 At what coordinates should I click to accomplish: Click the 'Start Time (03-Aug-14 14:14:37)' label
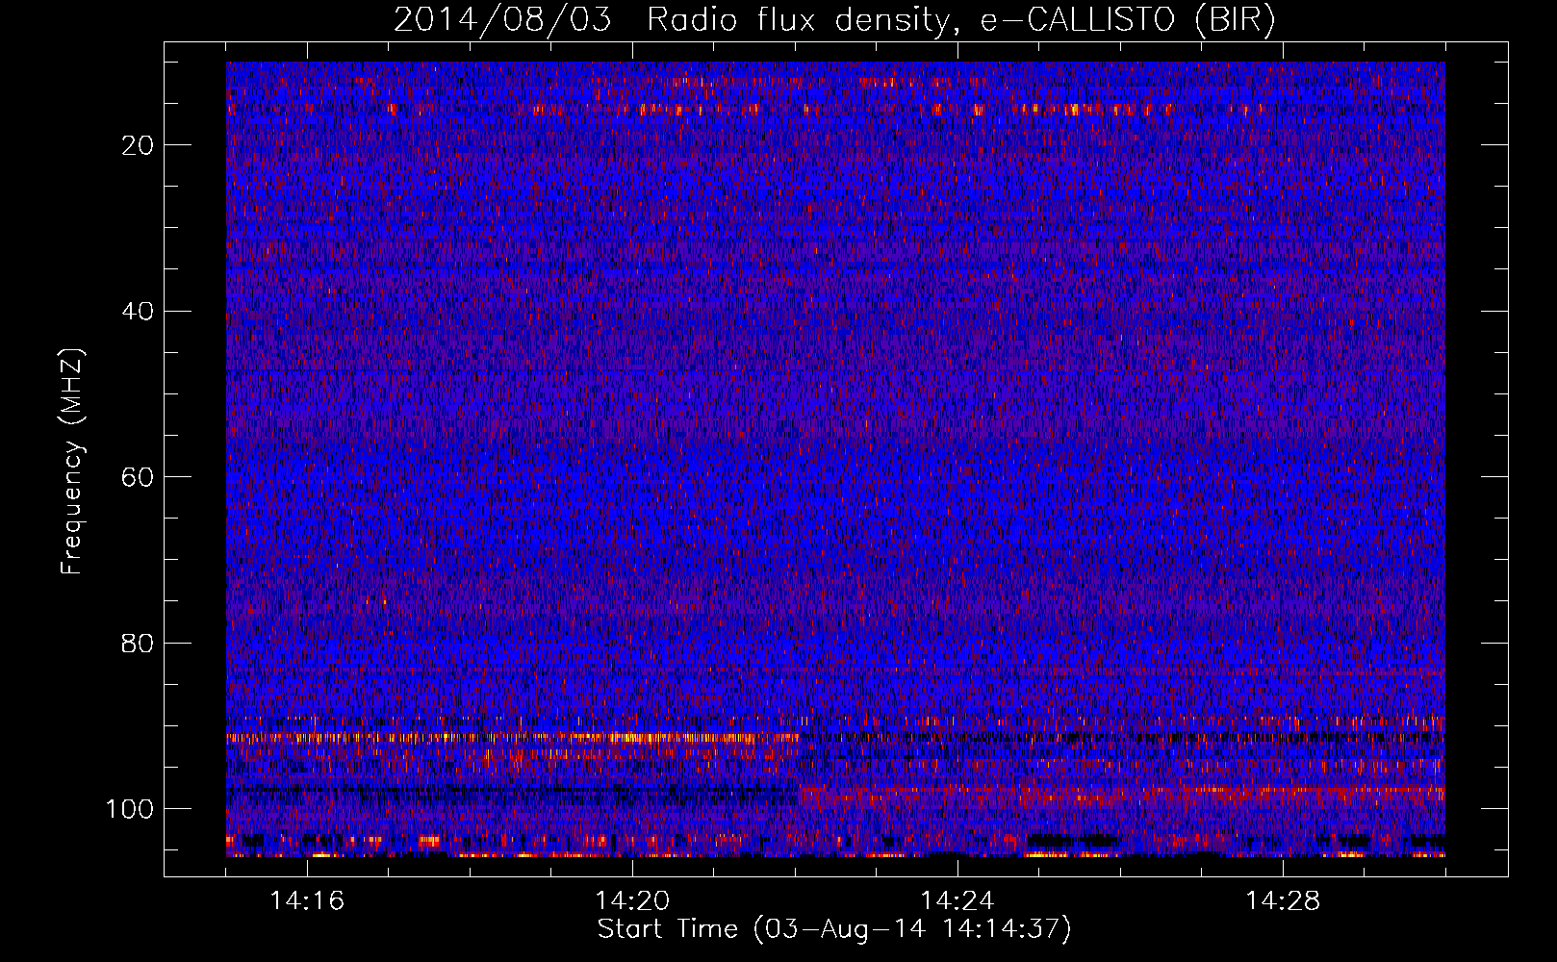(834, 929)
